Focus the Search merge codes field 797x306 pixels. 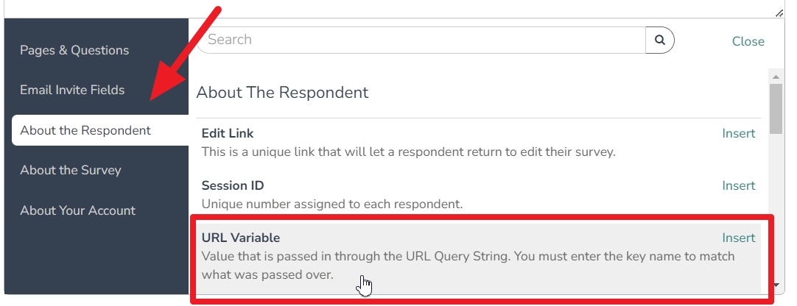(421, 40)
